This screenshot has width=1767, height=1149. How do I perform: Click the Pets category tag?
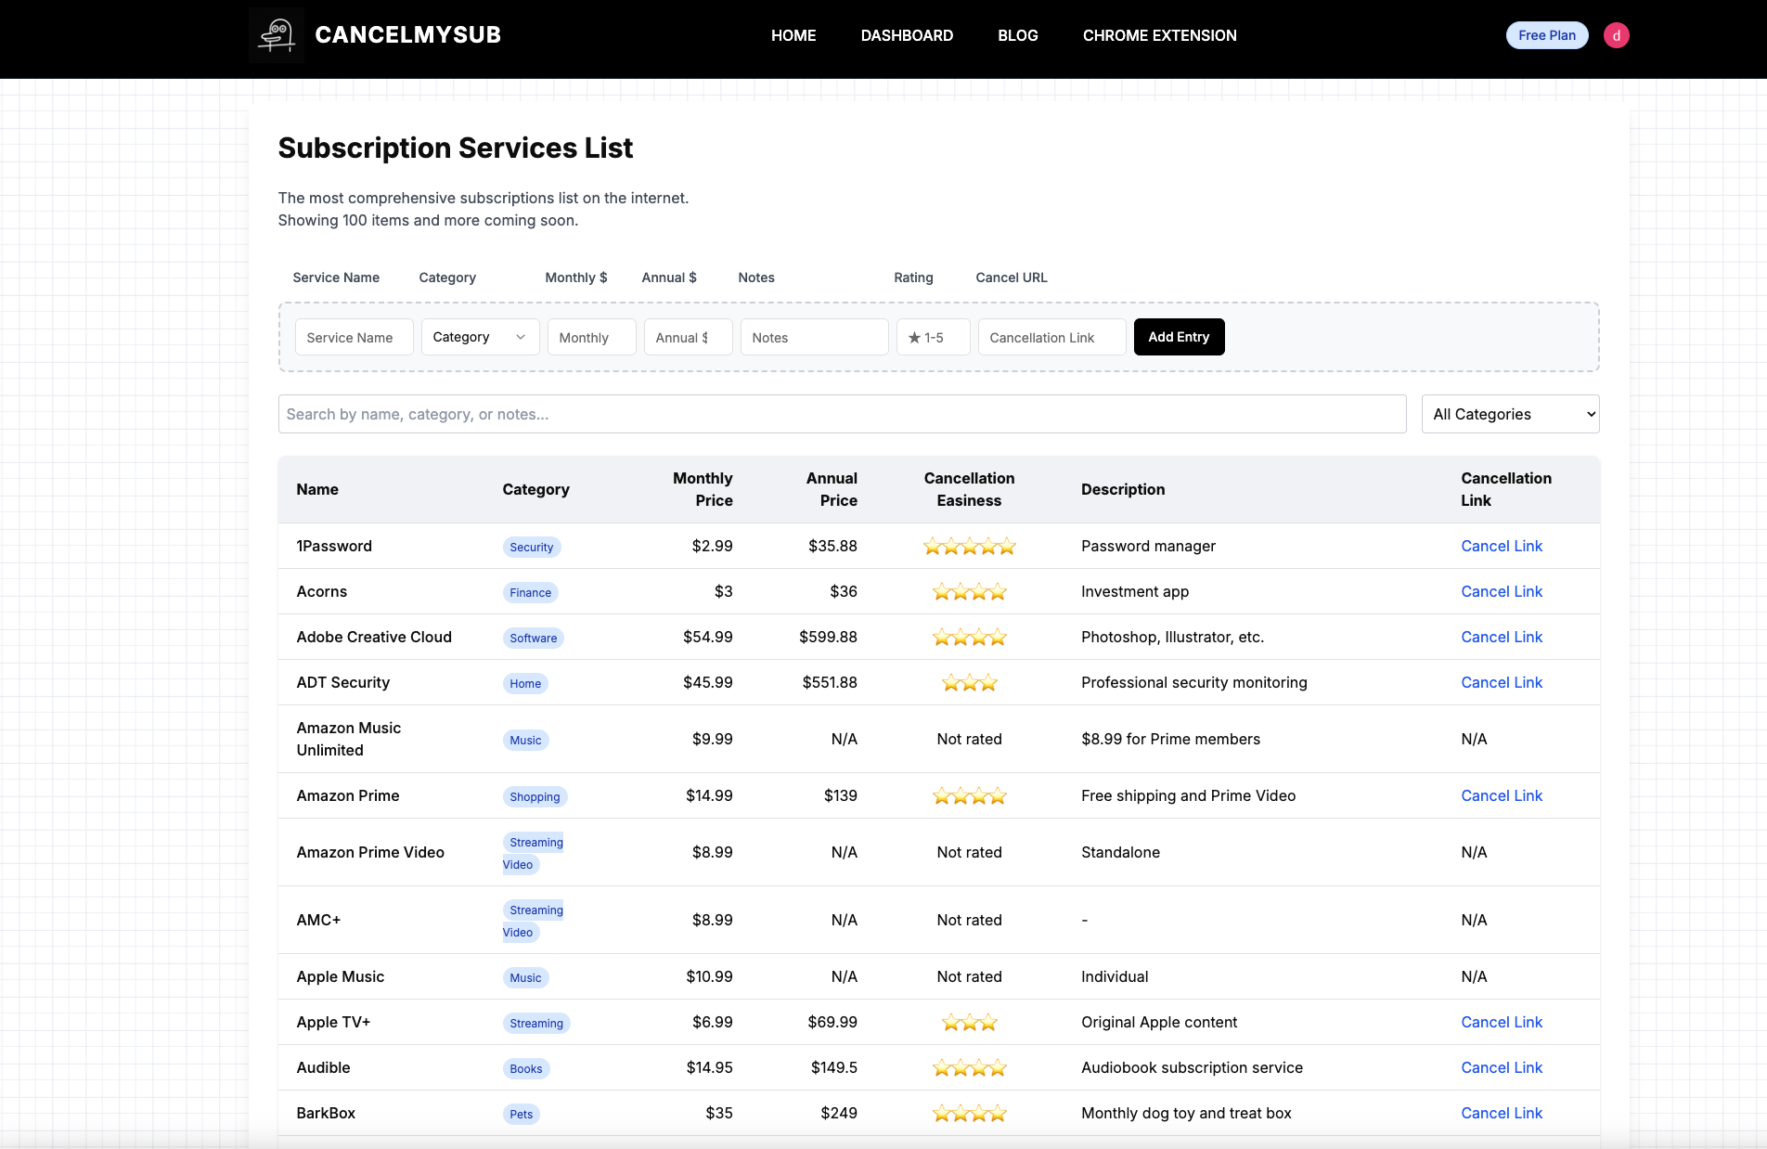click(522, 1114)
